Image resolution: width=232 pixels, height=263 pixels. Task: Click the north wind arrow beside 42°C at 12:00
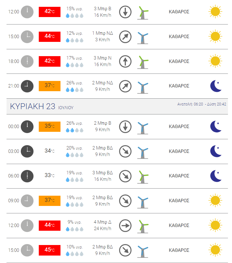[125, 12]
